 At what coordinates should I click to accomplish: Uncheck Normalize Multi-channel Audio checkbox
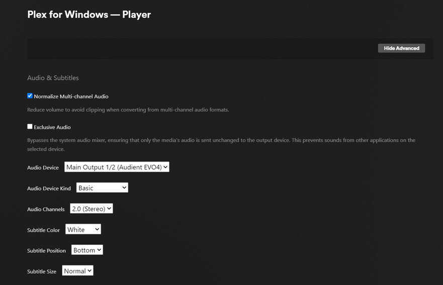click(30, 96)
